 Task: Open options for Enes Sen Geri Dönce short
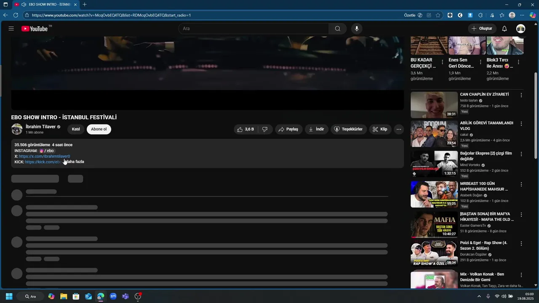tap(480, 62)
